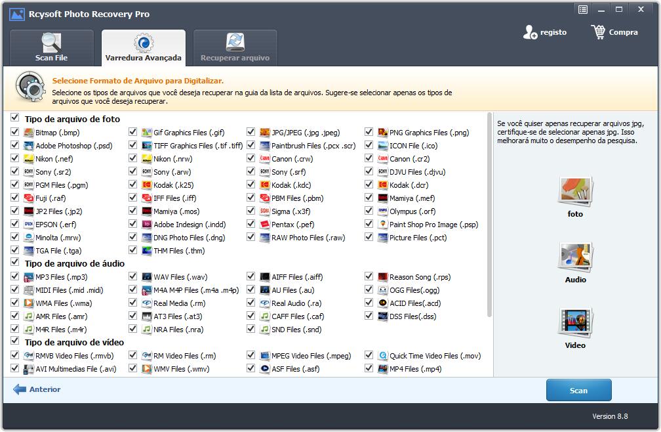The image size is (661, 432).
Task: Select the Video category thumbnail icon
Action: 576,323
